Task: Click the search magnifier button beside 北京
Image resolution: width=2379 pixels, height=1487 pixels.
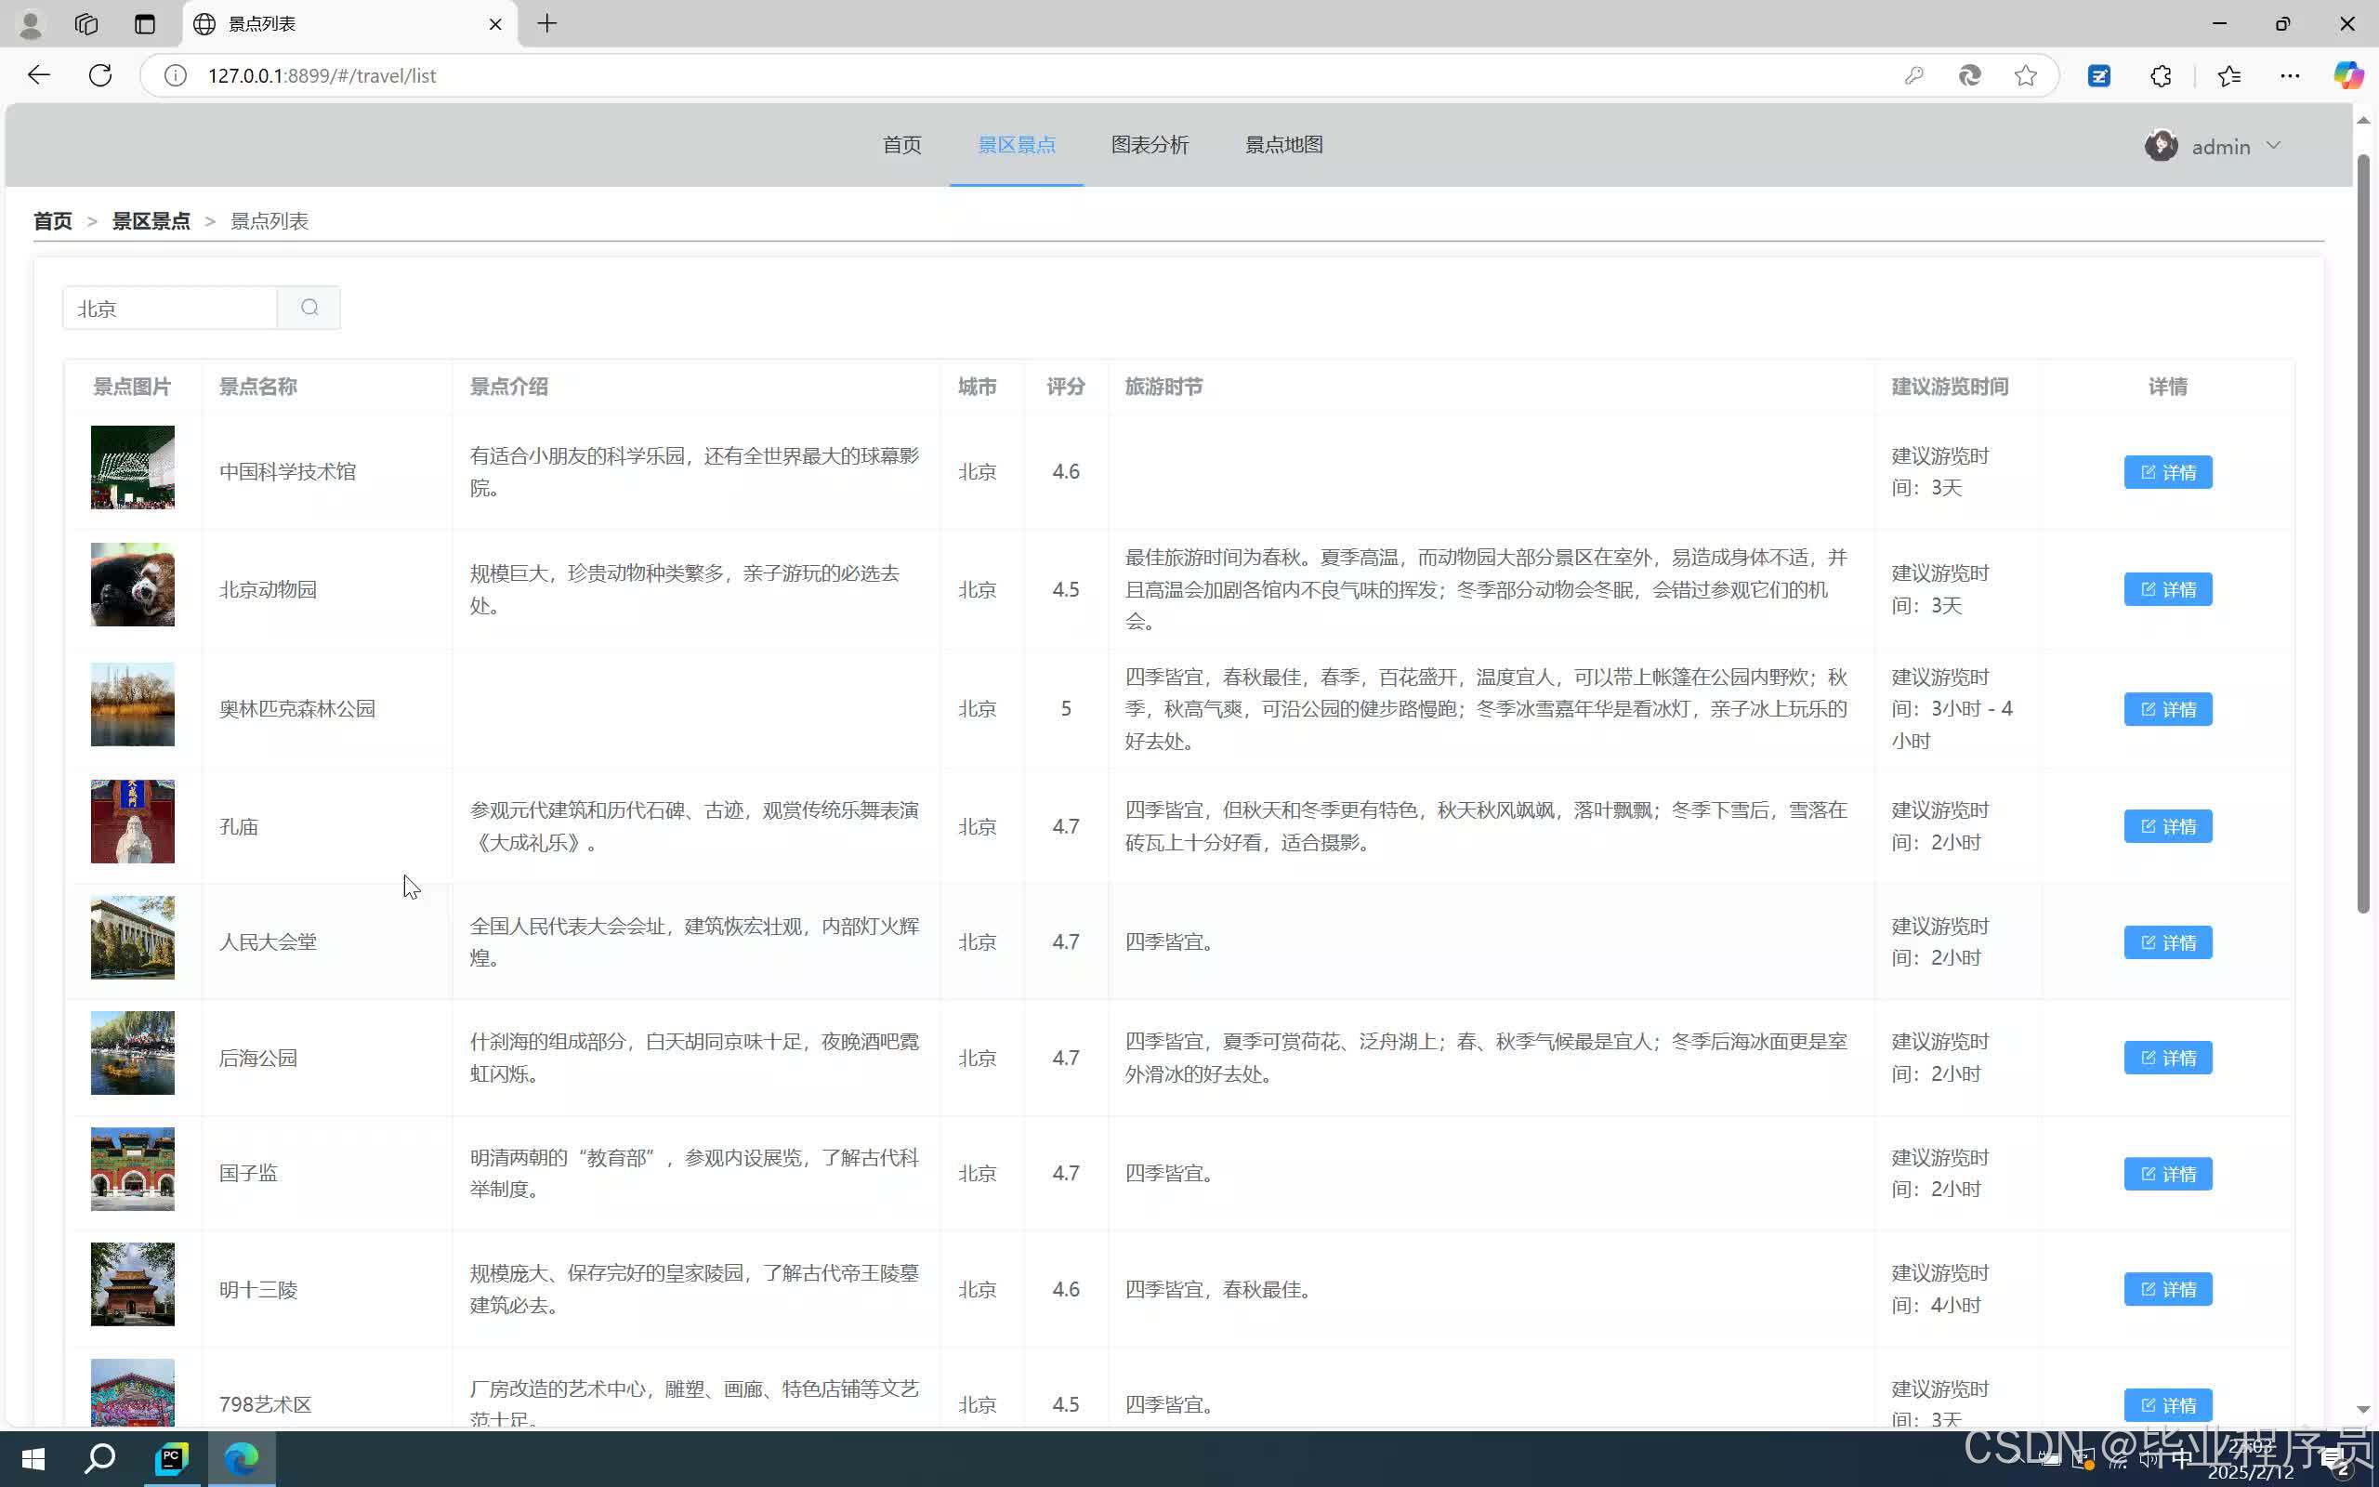Action: tap(309, 308)
